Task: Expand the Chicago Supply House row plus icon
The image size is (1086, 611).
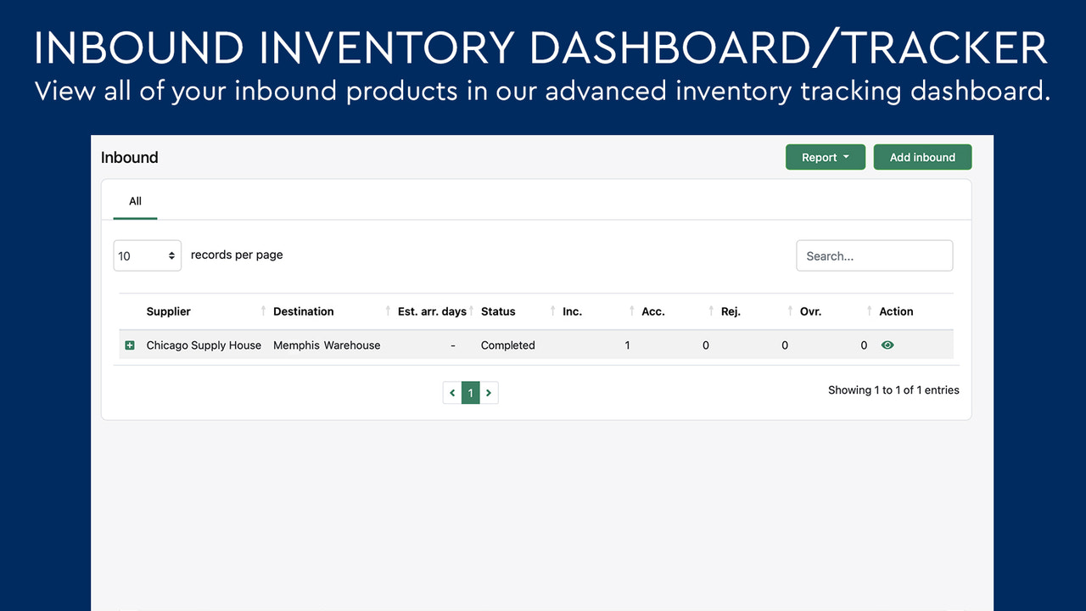Action: 129,345
